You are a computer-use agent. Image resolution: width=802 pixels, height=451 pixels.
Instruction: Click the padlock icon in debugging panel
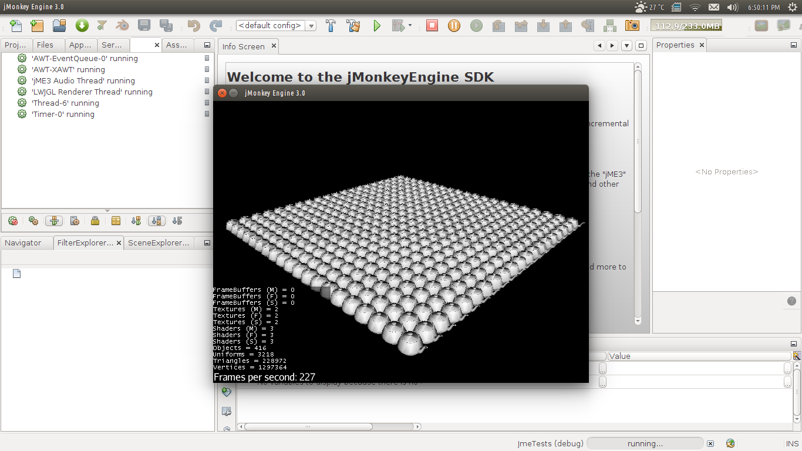(95, 221)
